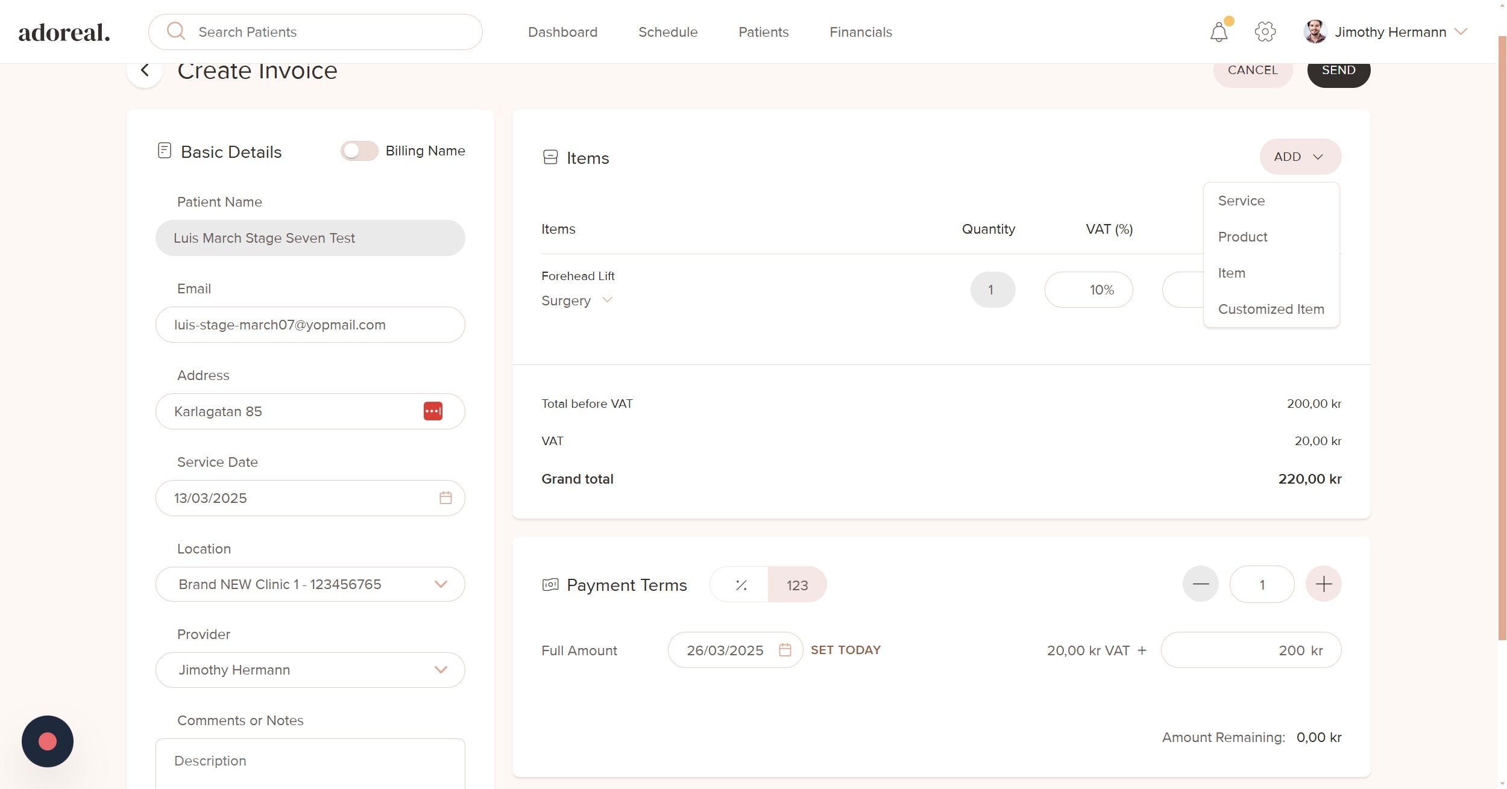This screenshot has height=789, width=1507.
Task: Open settings via the gear icon
Action: pos(1265,32)
